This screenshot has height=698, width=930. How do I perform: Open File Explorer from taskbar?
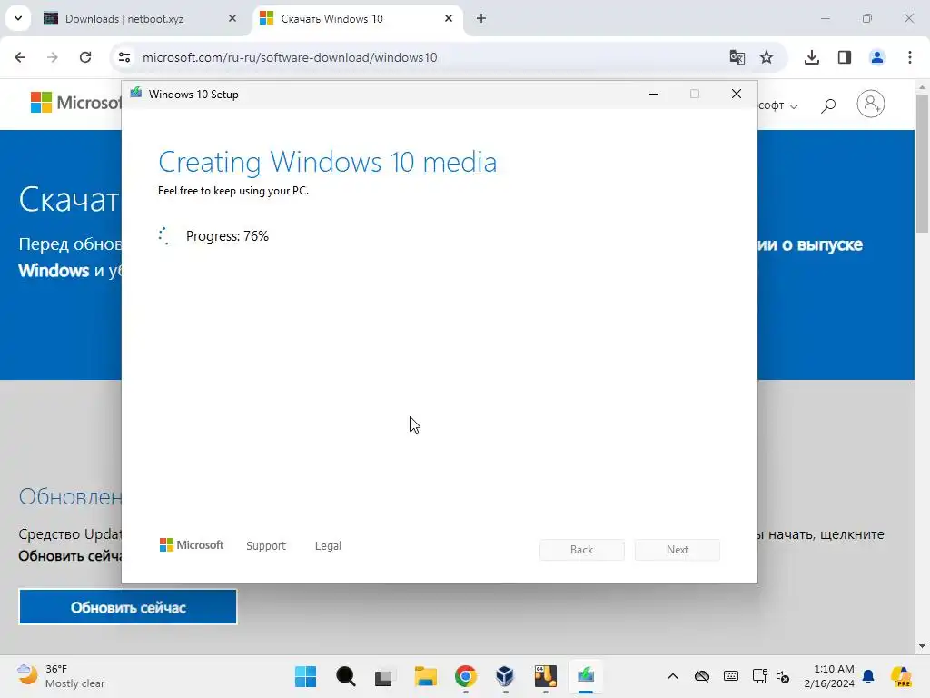coord(425,676)
